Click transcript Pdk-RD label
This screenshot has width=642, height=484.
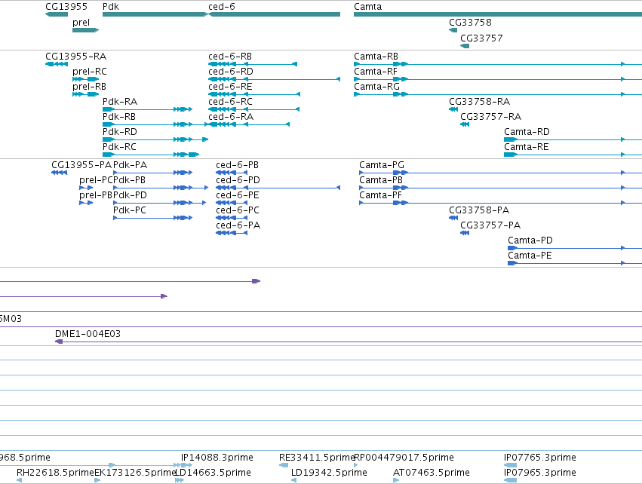120,132
